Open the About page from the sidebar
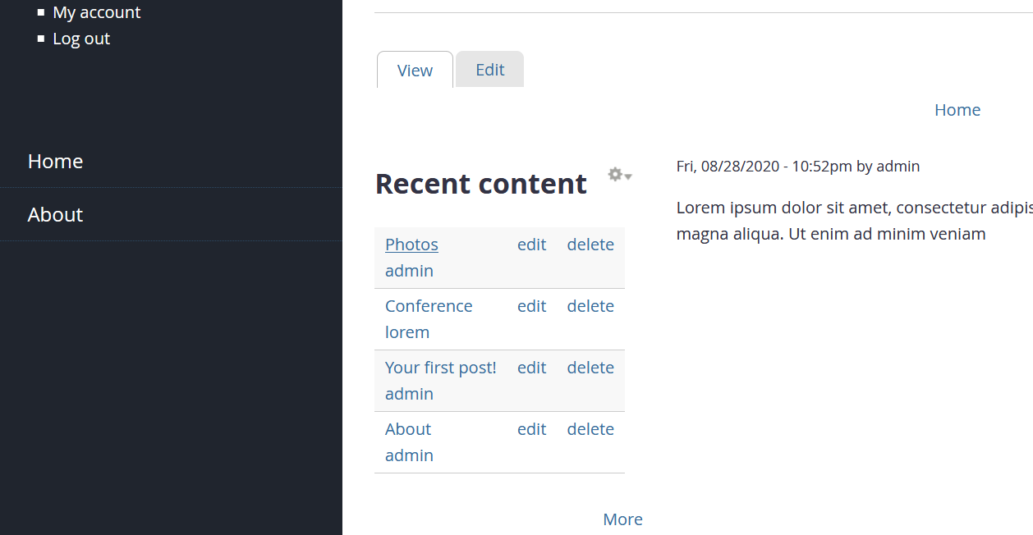The width and height of the screenshot is (1033, 535). click(x=55, y=214)
